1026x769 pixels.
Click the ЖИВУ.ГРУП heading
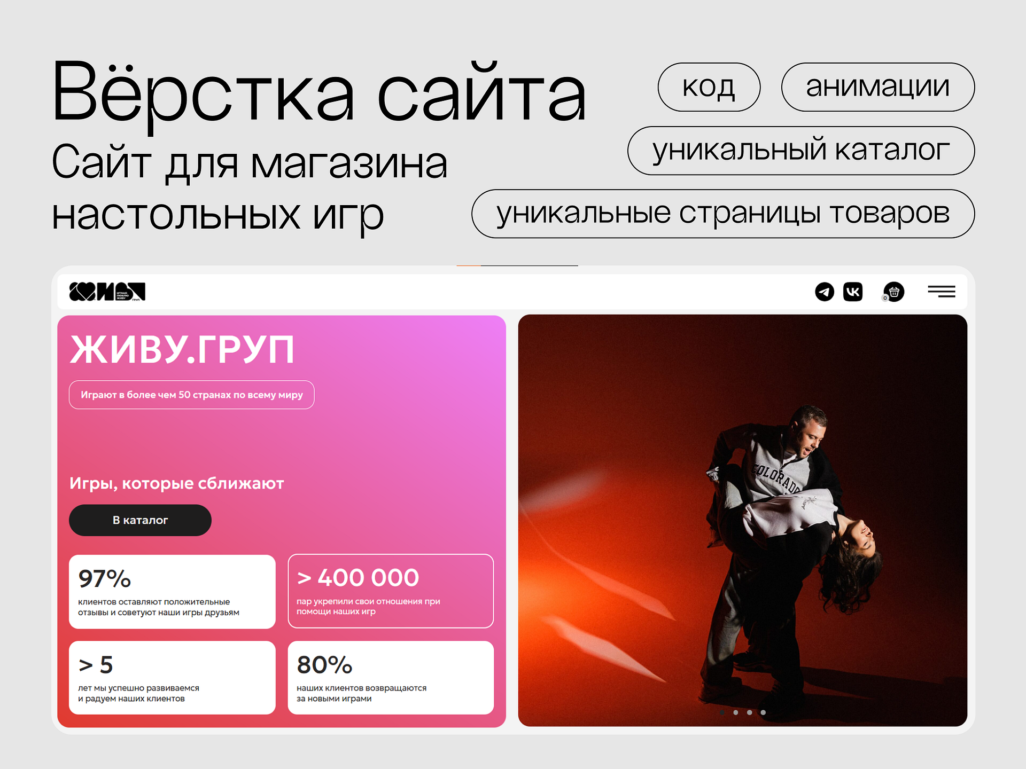click(182, 350)
